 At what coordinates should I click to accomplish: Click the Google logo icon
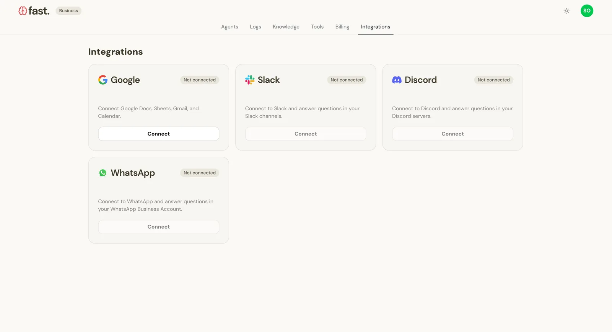(103, 80)
